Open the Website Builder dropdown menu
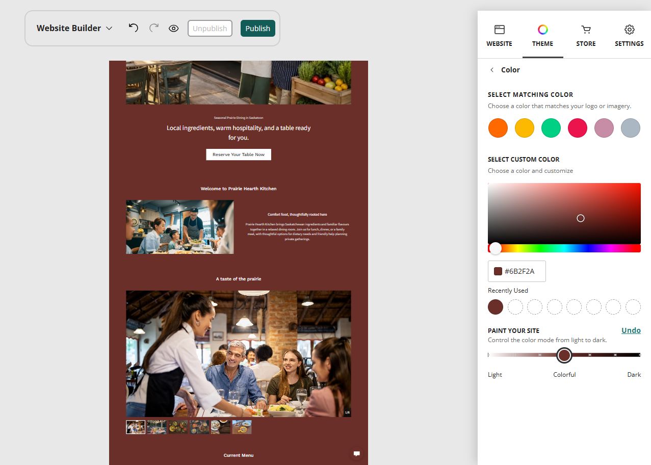651x465 pixels. [x=74, y=29]
